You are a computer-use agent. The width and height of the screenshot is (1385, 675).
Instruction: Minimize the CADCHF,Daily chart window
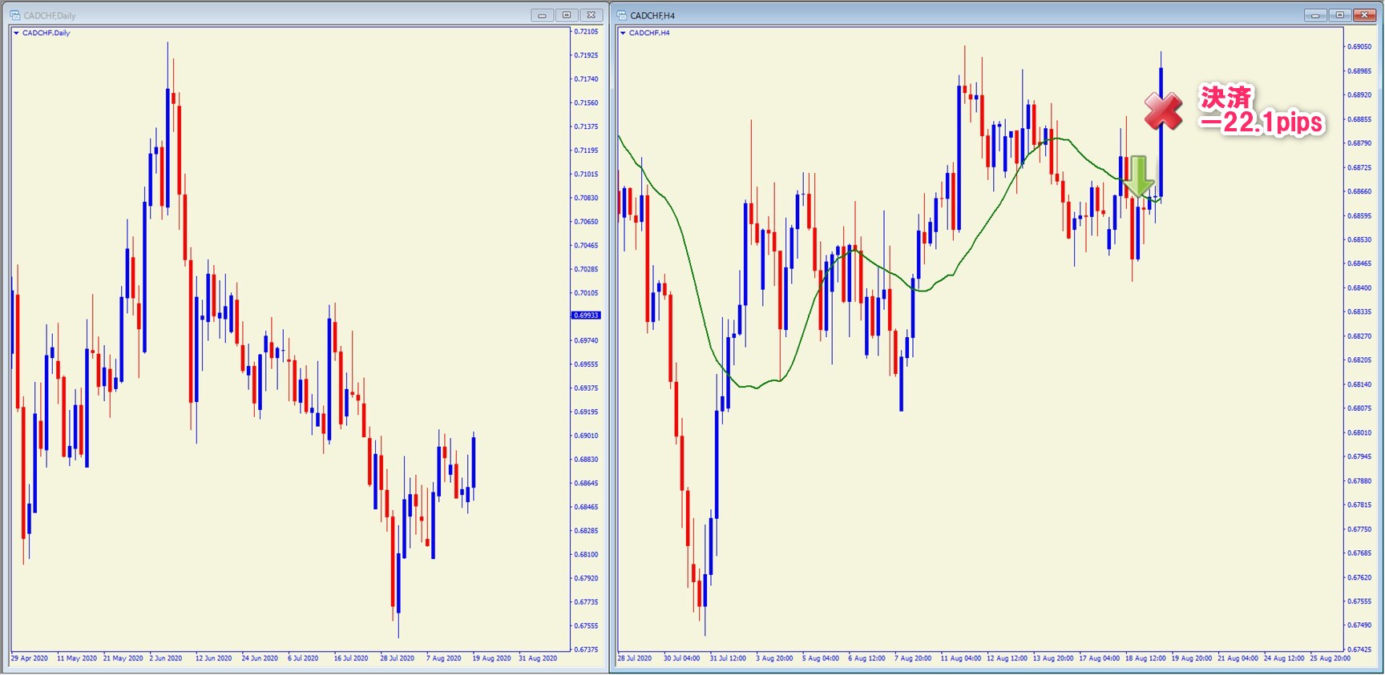542,15
